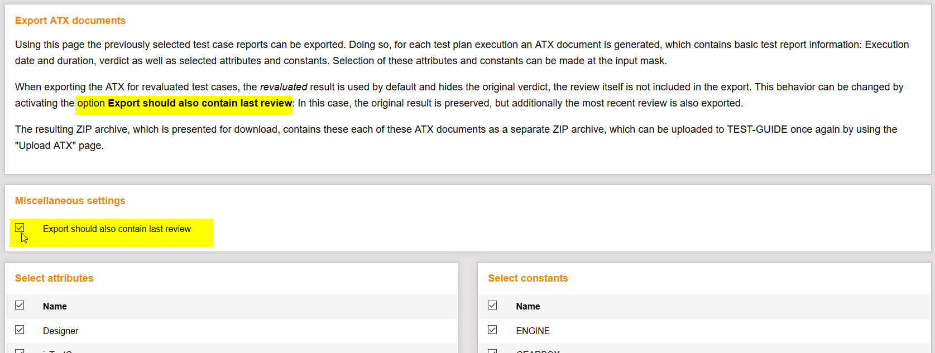
Task: Select the ENGINE constant row
Action: coord(533,331)
